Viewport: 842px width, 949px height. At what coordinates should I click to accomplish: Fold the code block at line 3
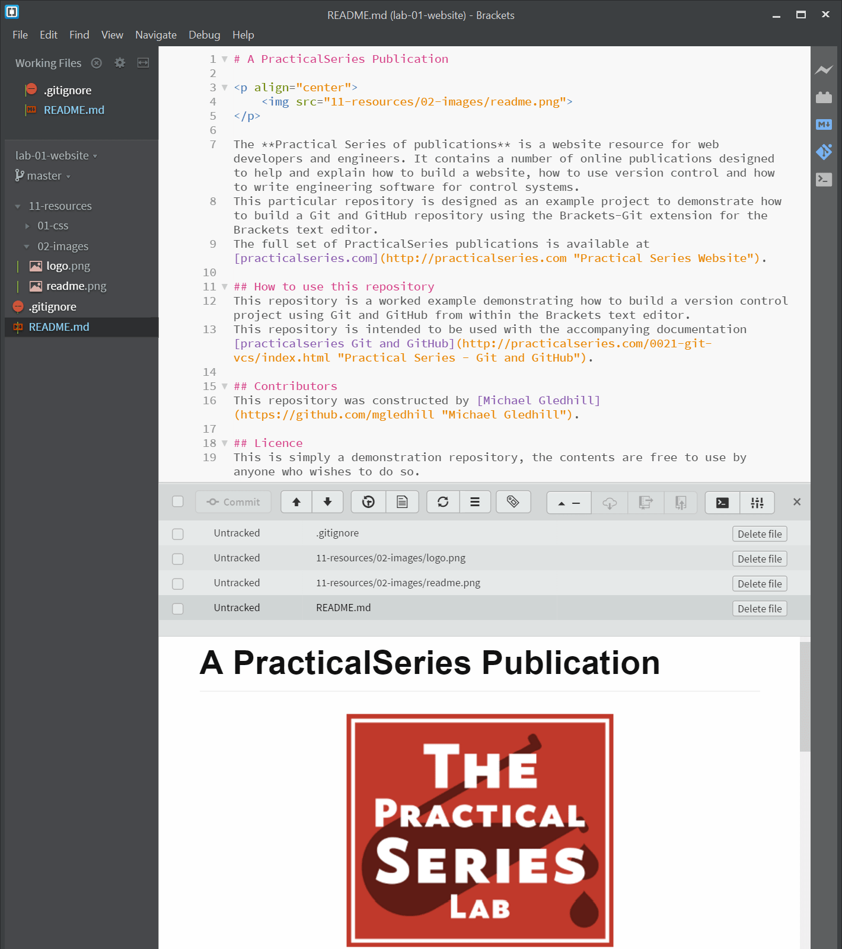point(225,88)
